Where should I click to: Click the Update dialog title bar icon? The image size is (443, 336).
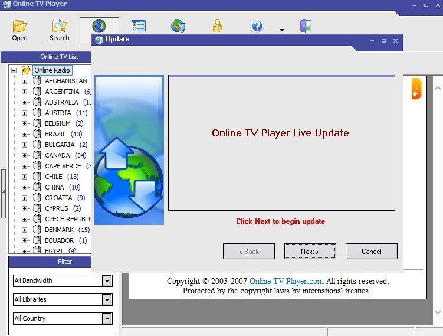coord(99,40)
